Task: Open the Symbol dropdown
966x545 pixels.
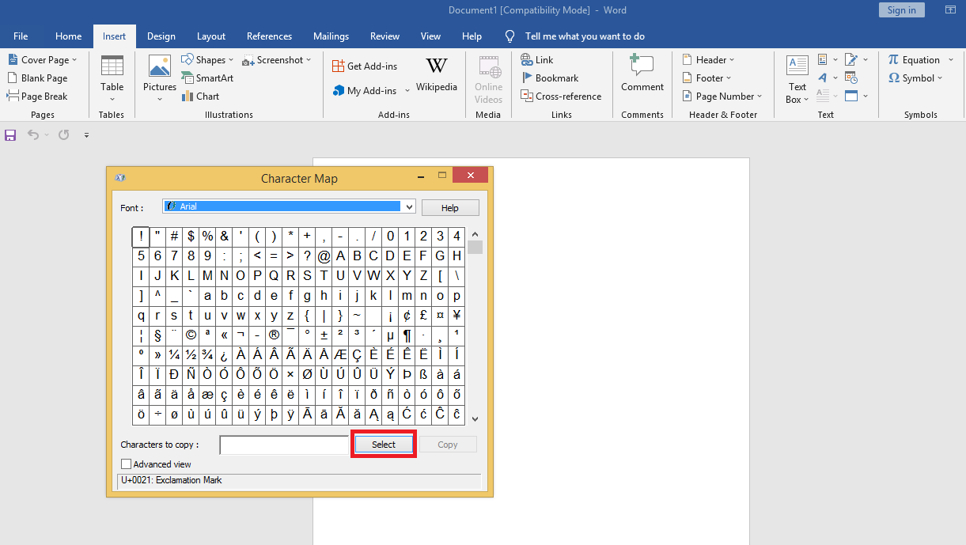Action: (x=915, y=78)
